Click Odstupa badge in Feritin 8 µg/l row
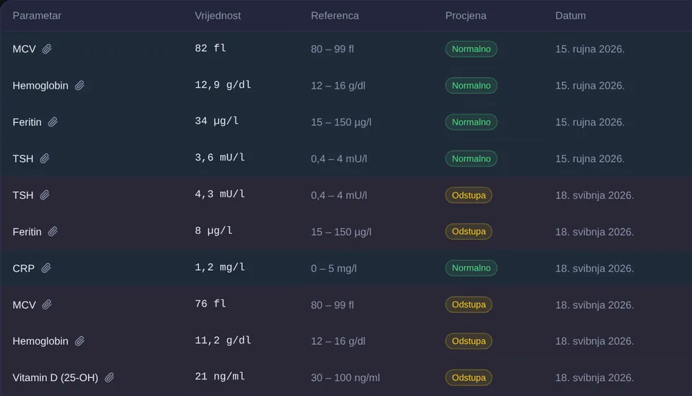The image size is (692, 396). [469, 232]
